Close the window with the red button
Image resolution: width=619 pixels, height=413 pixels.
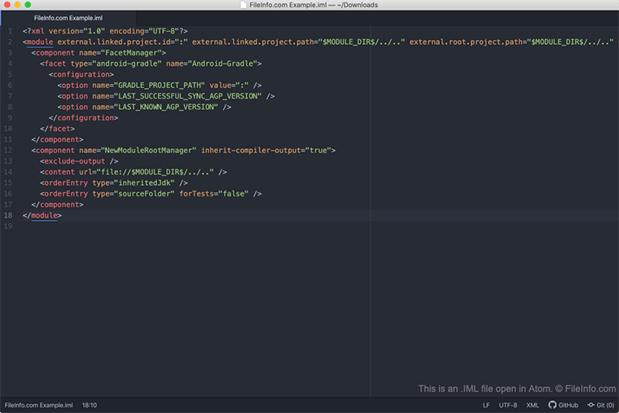coord(7,5)
